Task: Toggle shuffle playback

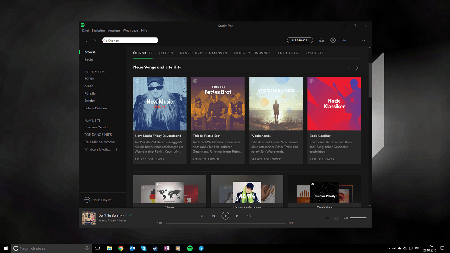Action: (x=202, y=216)
